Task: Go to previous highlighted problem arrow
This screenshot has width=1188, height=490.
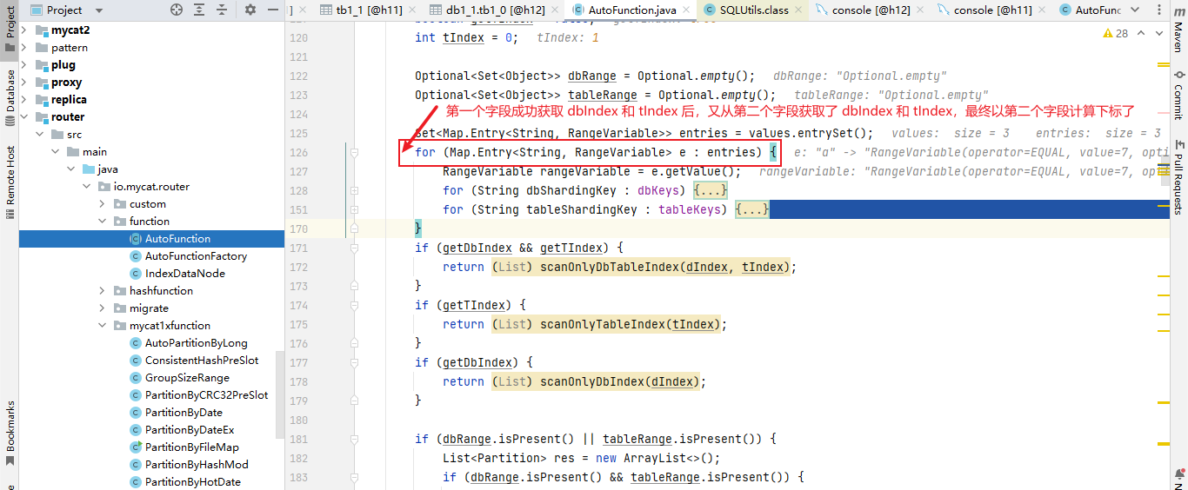Action: (x=1141, y=33)
